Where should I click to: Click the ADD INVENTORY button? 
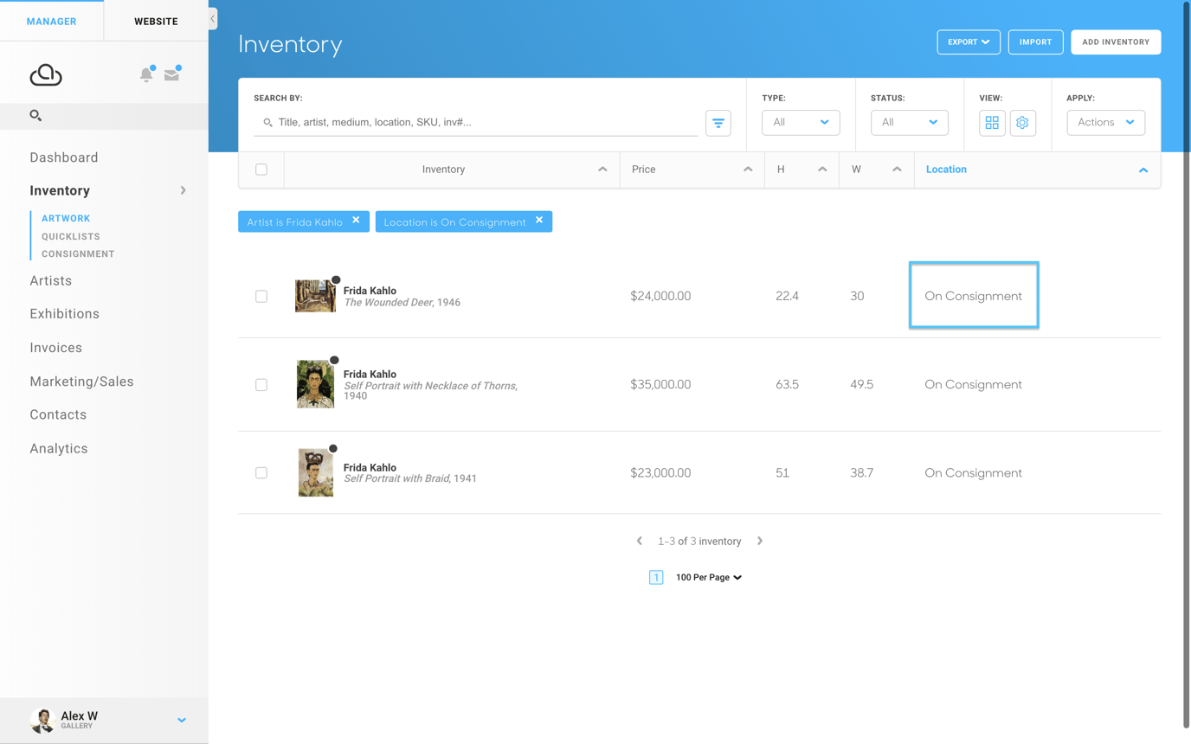pyautogui.click(x=1116, y=42)
